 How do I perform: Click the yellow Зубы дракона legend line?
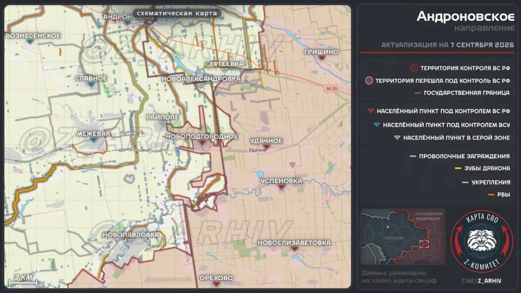458,169
